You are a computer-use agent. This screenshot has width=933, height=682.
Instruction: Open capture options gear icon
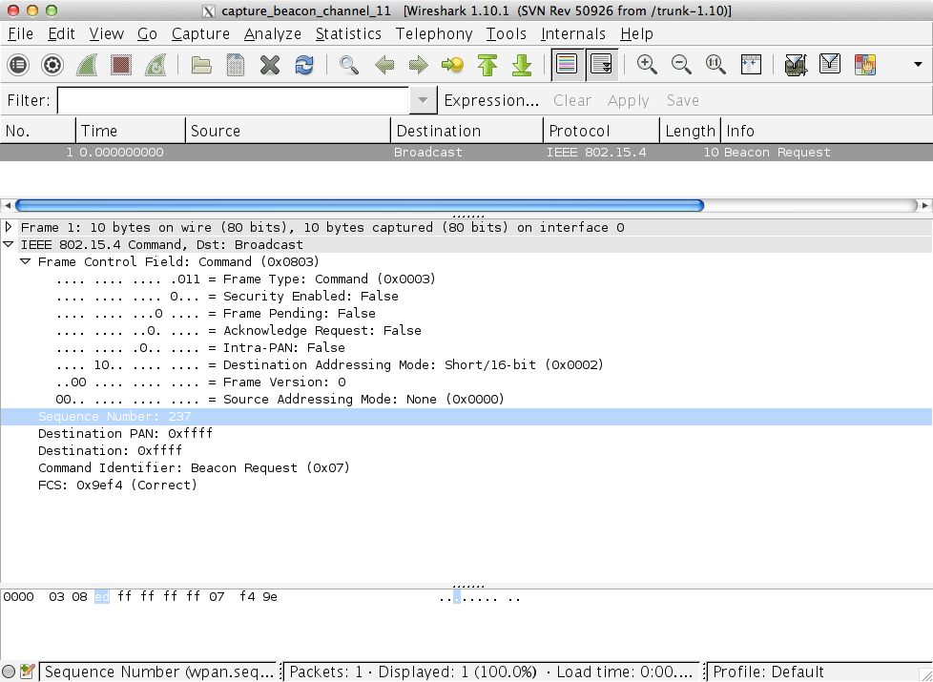click(52, 64)
